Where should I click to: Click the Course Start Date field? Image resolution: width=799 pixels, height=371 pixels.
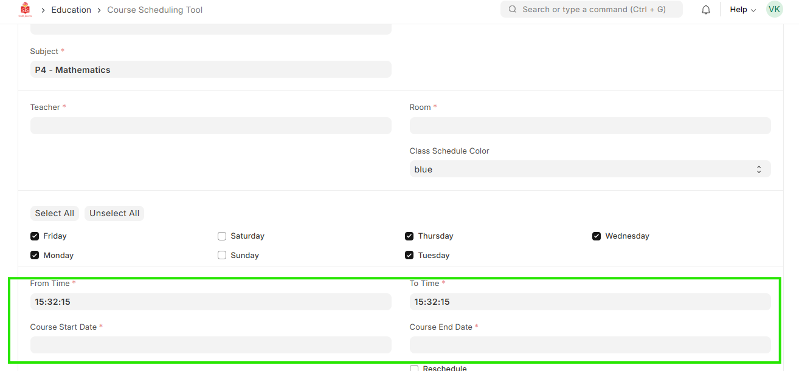tap(210, 345)
